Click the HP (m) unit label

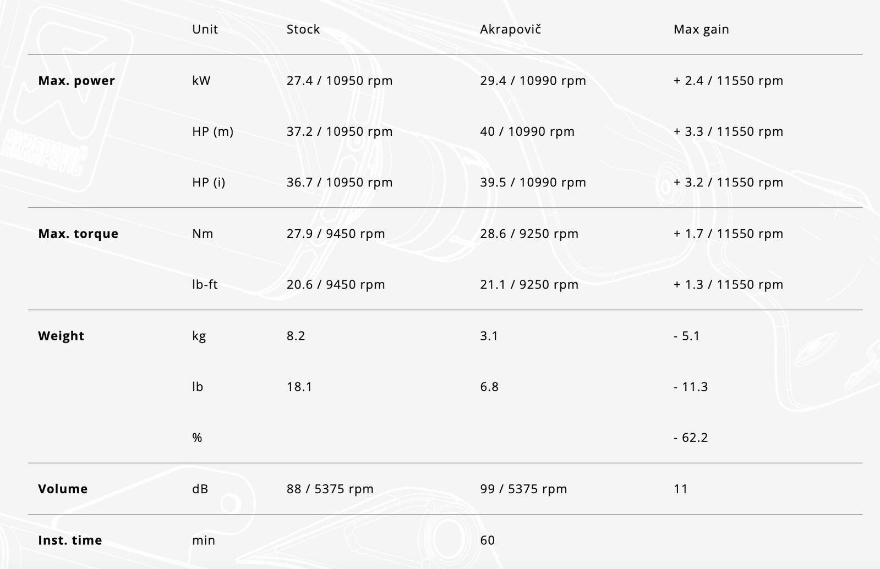pos(212,131)
